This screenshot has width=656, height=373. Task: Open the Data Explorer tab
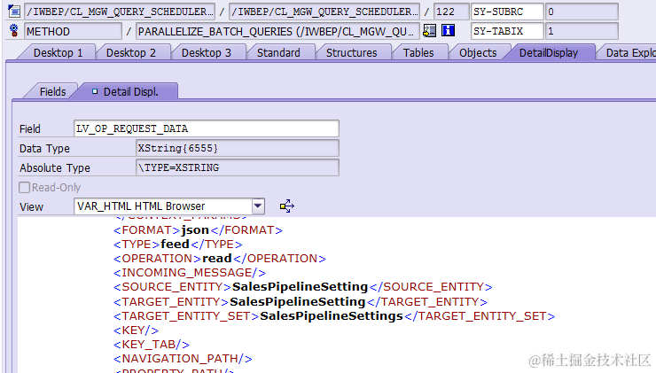pos(631,52)
